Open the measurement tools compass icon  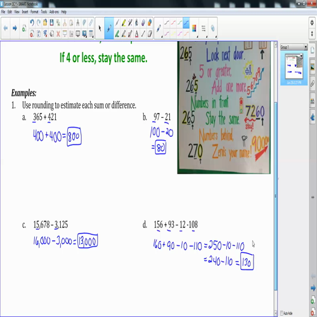(x=78, y=22)
